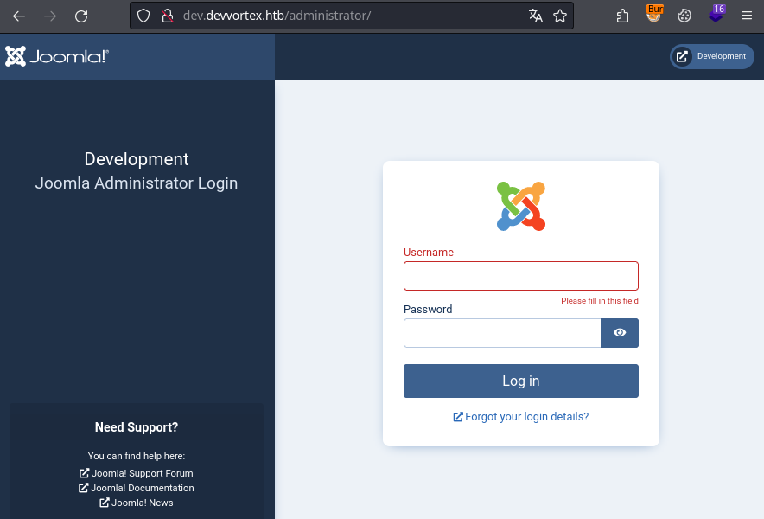The height and width of the screenshot is (519, 764).
Task: Reload the page with the refresh icon
Action: tap(81, 16)
